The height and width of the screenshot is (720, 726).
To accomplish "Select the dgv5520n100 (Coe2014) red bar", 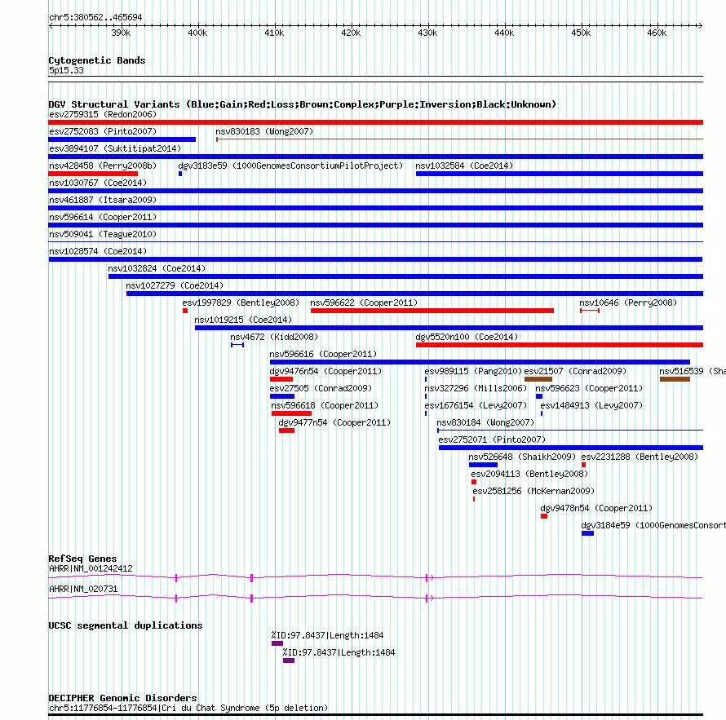I will point(560,345).
